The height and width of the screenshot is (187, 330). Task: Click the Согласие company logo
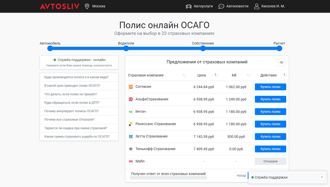131,86
